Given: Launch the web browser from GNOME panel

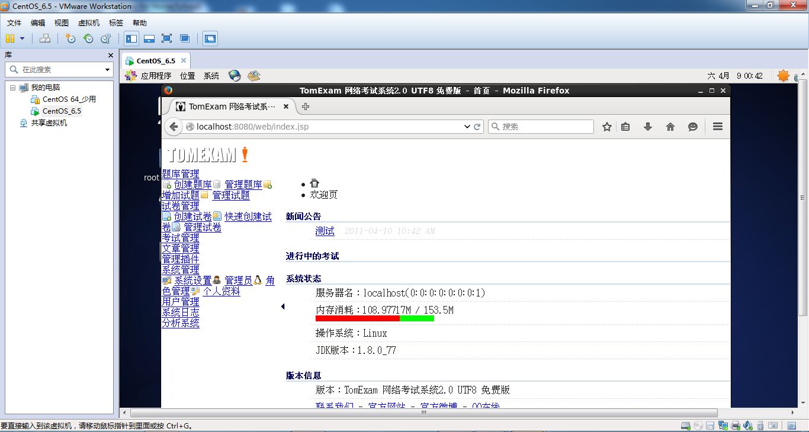Looking at the screenshot, I should pyautogui.click(x=235, y=76).
